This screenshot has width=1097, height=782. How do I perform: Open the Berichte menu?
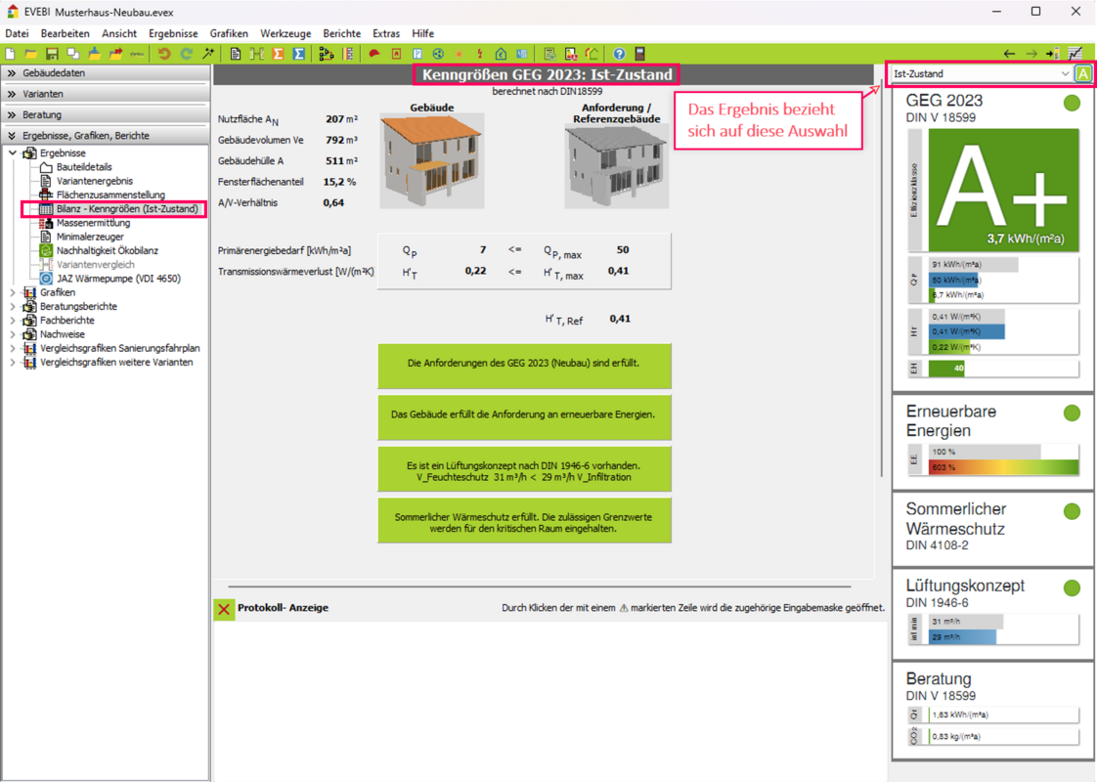click(341, 33)
